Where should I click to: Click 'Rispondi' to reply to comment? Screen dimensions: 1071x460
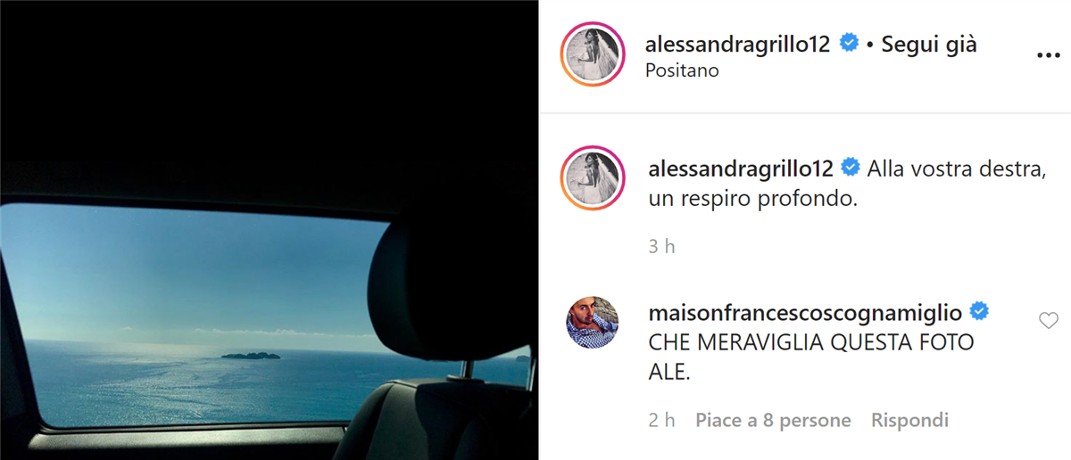point(909,420)
